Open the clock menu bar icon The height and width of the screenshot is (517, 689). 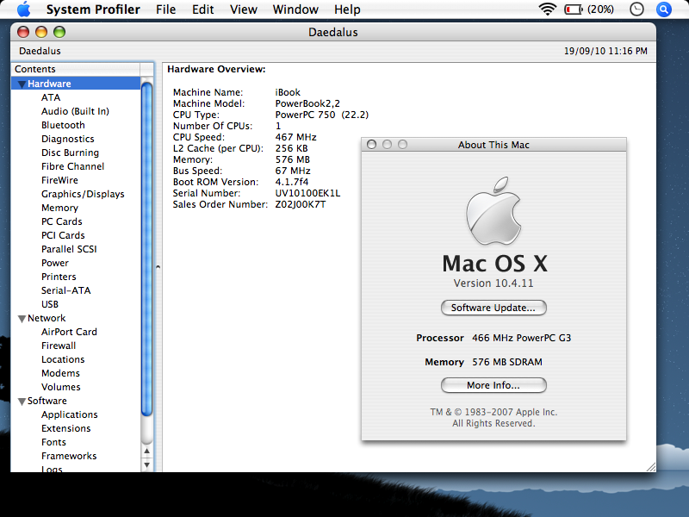(636, 9)
